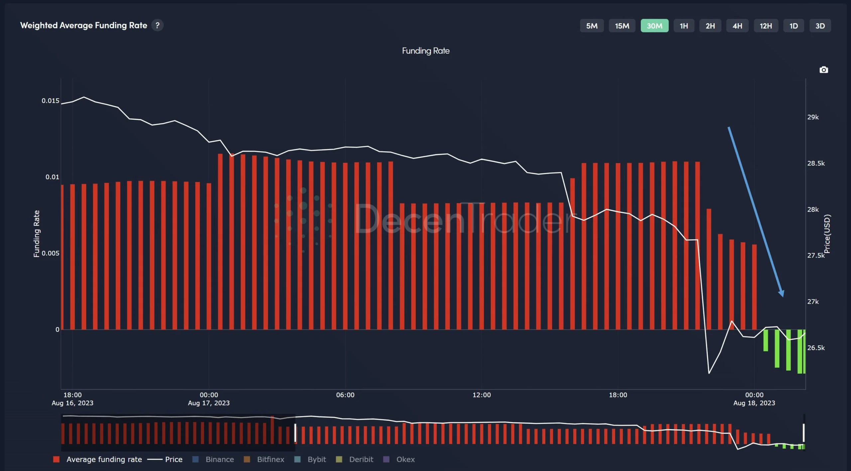This screenshot has height=471, width=851.
Task: Open the camera screenshot export icon
Action: (x=824, y=70)
